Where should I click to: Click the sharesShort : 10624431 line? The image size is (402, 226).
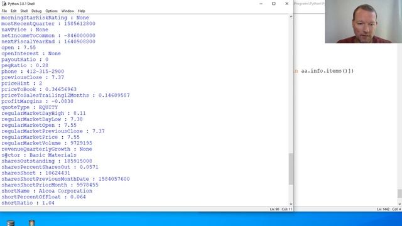tap(36, 173)
